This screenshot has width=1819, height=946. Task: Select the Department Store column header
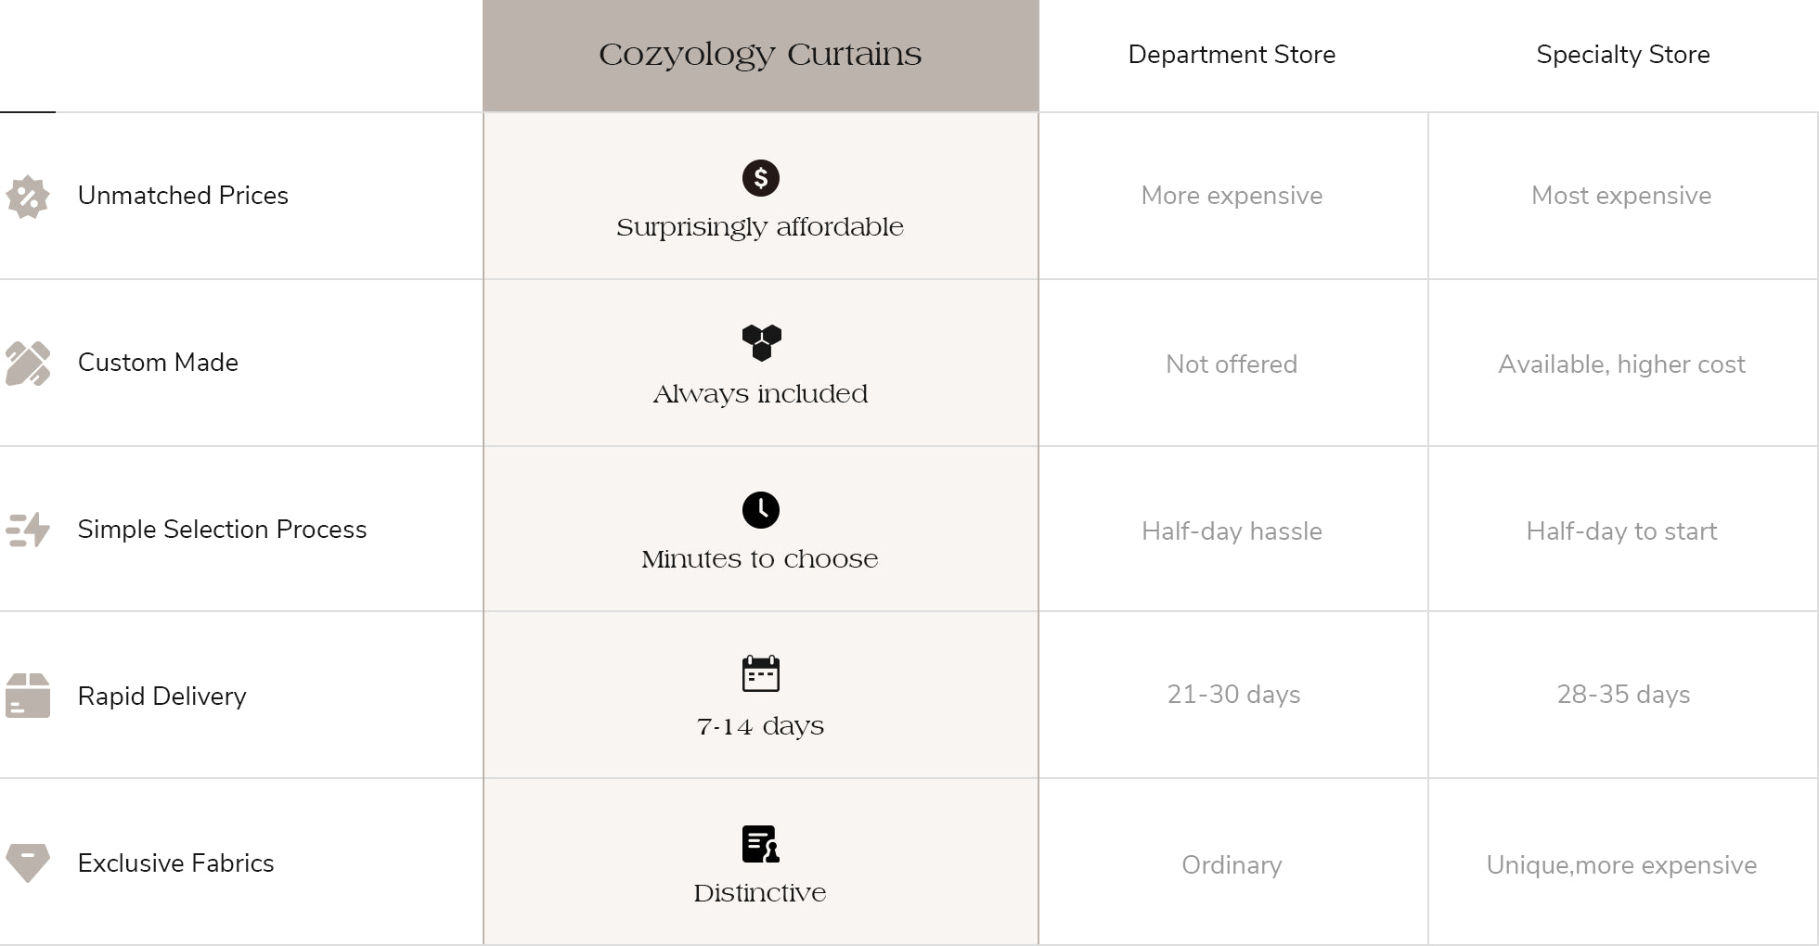coord(1232,55)
